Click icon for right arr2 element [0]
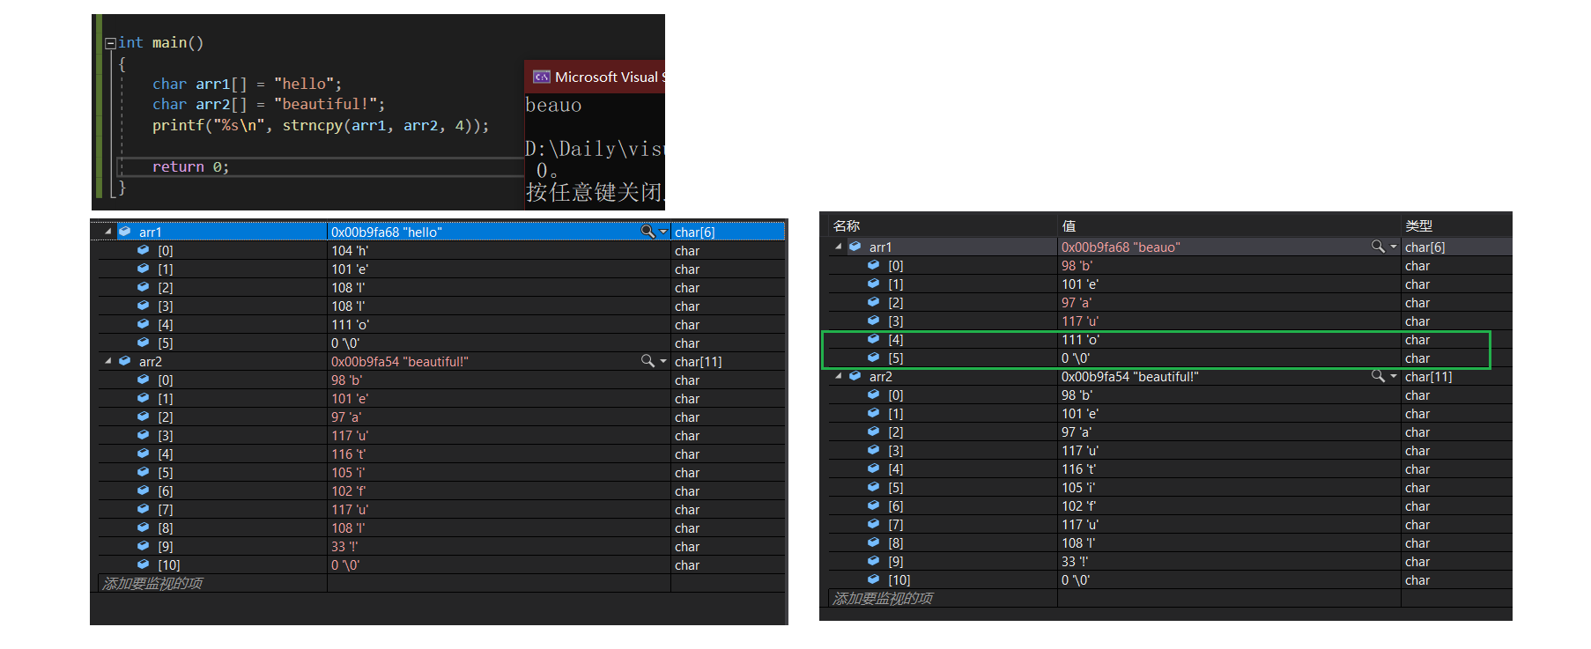Screen dimensions: 1591x649 (873, 395)
